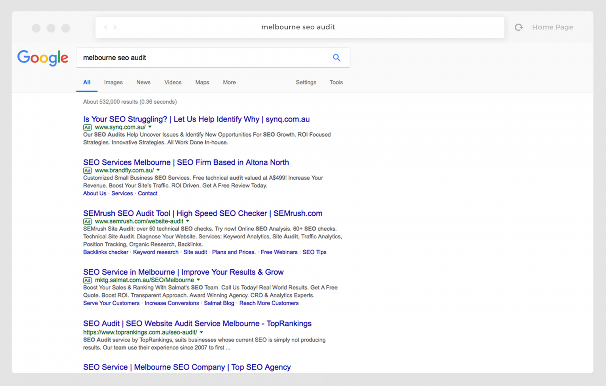Click the mktg.salmat.com.au/SEO/Melbourne green URL
Screen dimensions: 606x386
coord(144,280)
